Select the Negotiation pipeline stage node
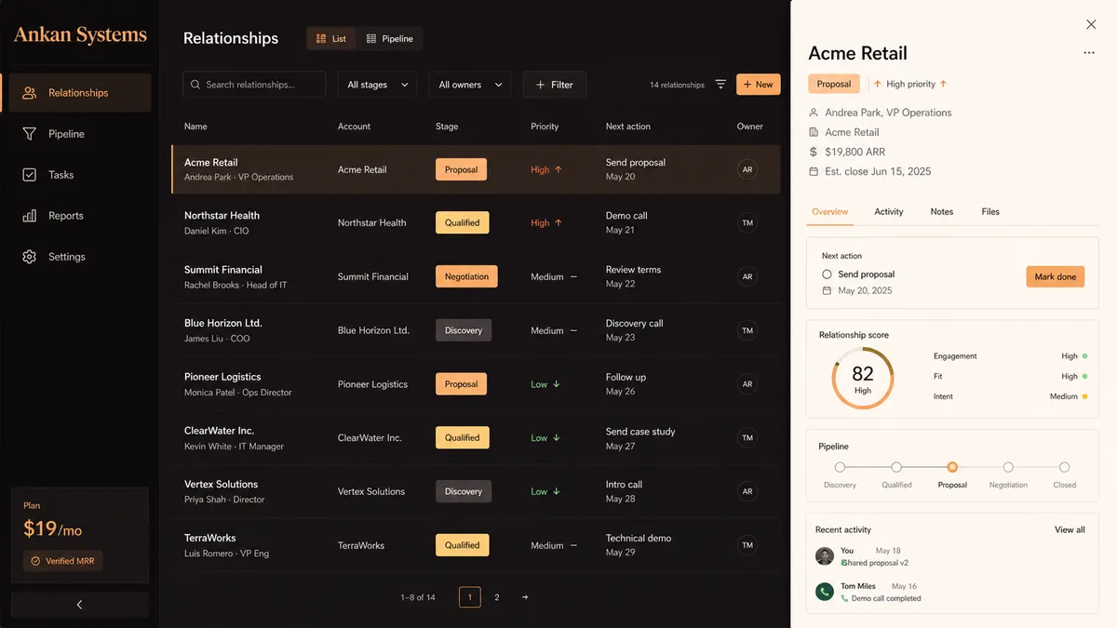 pyautogui.click(x=1008, y=467)
